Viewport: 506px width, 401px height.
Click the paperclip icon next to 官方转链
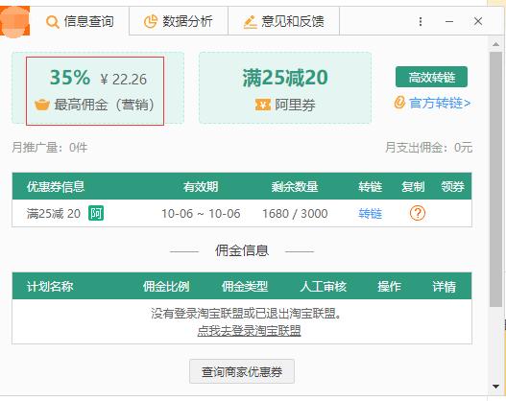pos(399,103)
